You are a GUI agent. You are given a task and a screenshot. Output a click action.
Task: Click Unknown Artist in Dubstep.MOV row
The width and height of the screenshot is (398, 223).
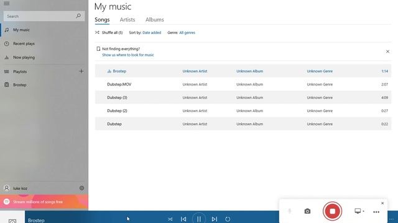click(x=195, y=84)
